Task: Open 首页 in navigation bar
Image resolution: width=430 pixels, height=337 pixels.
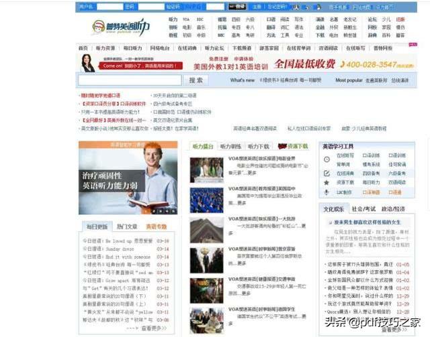Action: [83, 48]
